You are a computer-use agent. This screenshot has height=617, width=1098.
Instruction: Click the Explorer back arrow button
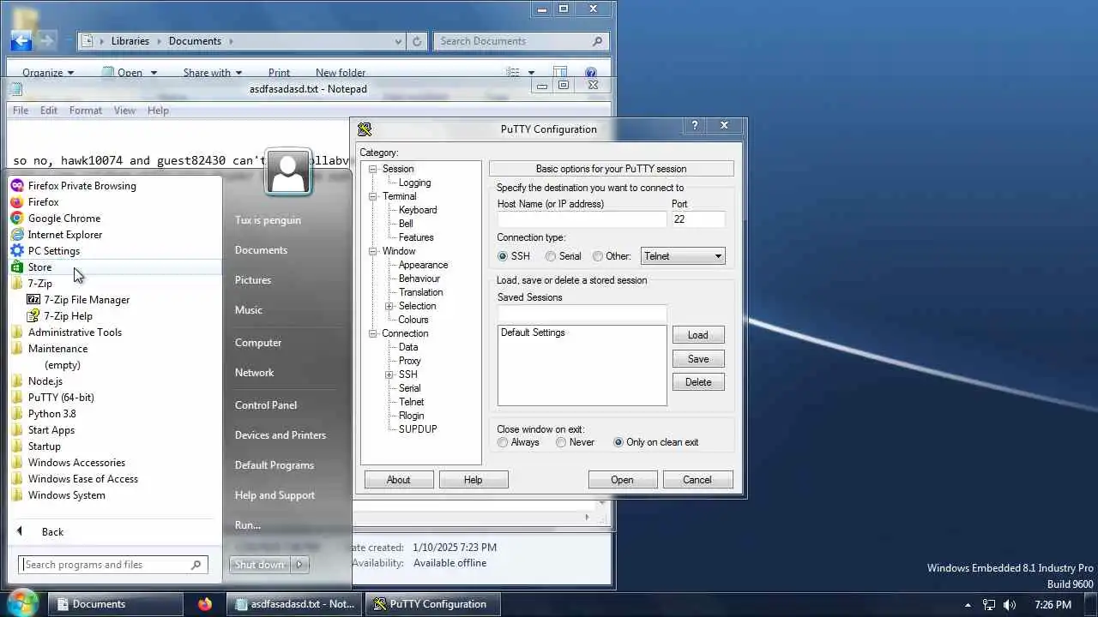click(x=21, y=40)
